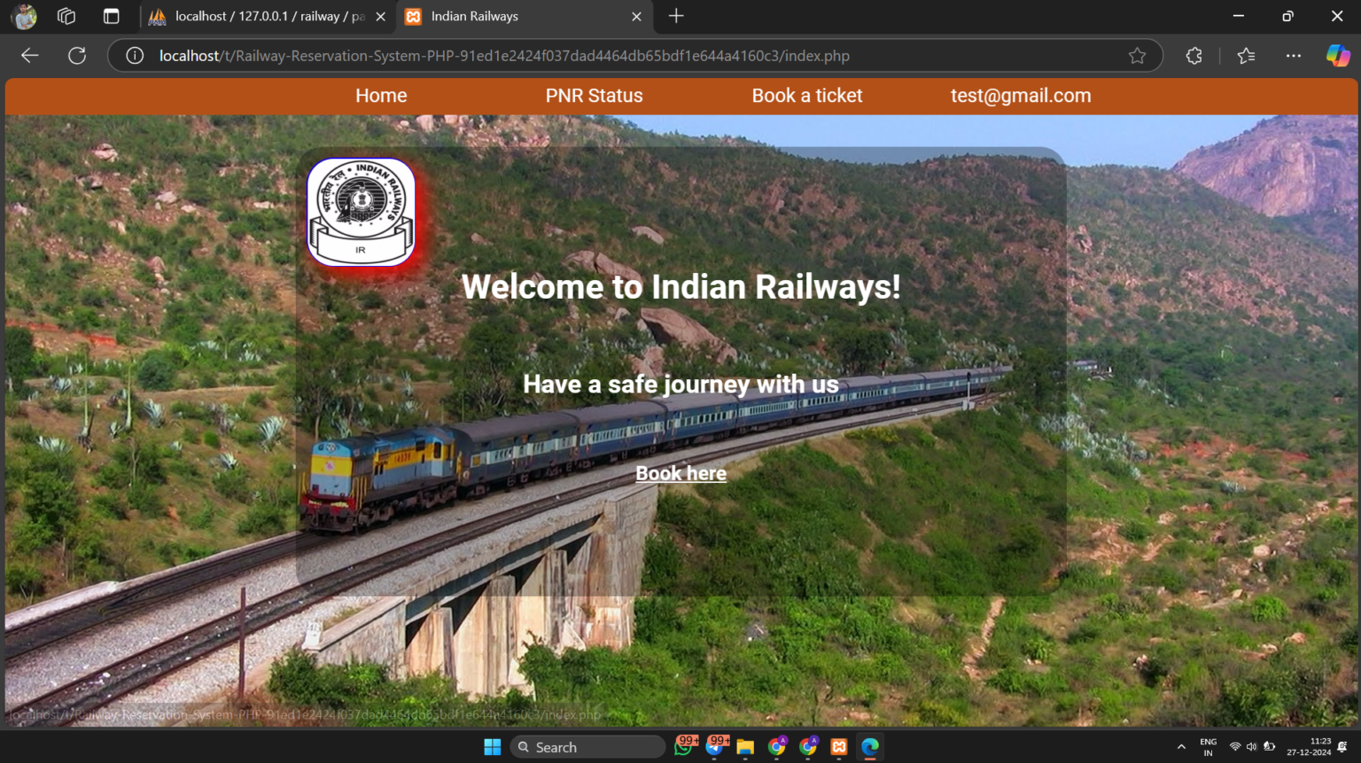Open Wi-Fi settings from system tray

(1235, 746)
